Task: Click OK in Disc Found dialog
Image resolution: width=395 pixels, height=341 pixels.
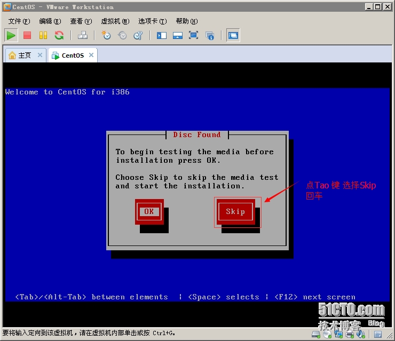Action: click(149, 211)
